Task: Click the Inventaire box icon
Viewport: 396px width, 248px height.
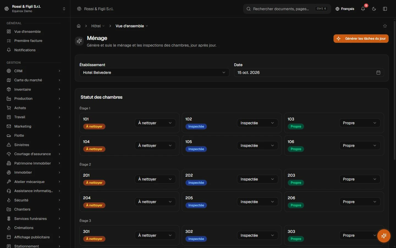Action: (x=9, y=89)
